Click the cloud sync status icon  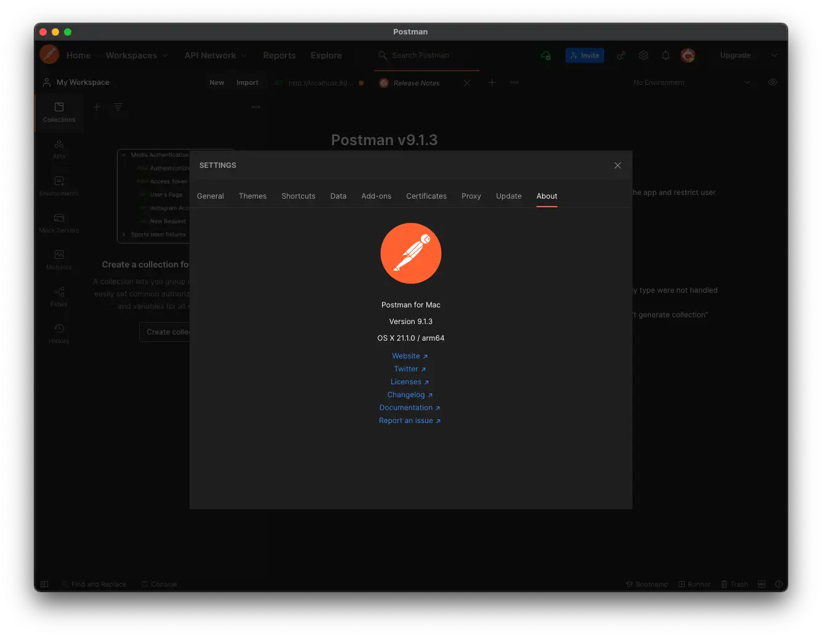pos(546,55)
